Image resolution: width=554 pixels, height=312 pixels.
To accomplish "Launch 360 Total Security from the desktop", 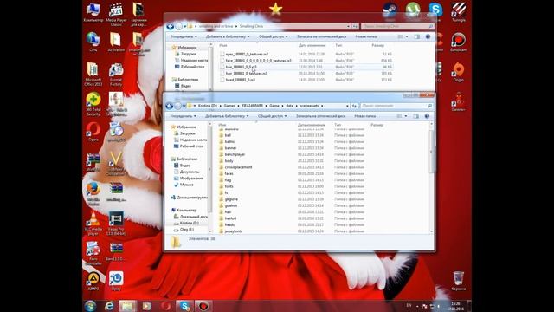I will [93, 104].
